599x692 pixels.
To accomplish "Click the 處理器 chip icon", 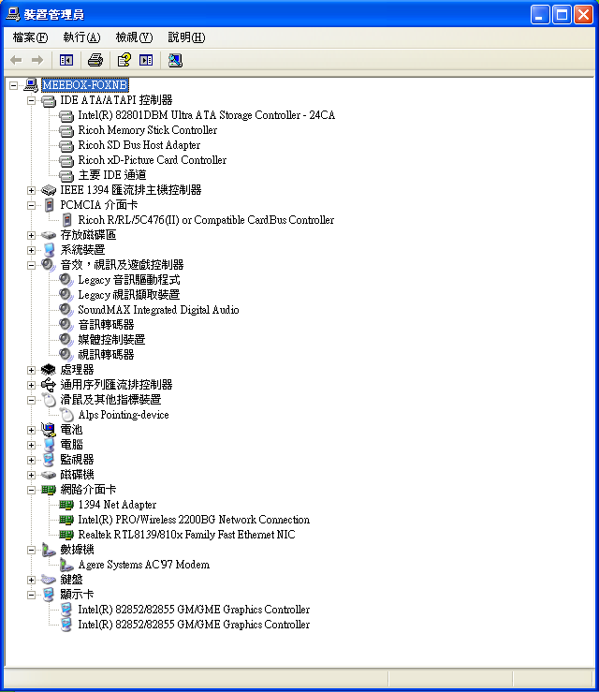I will (x=49, y=369).
